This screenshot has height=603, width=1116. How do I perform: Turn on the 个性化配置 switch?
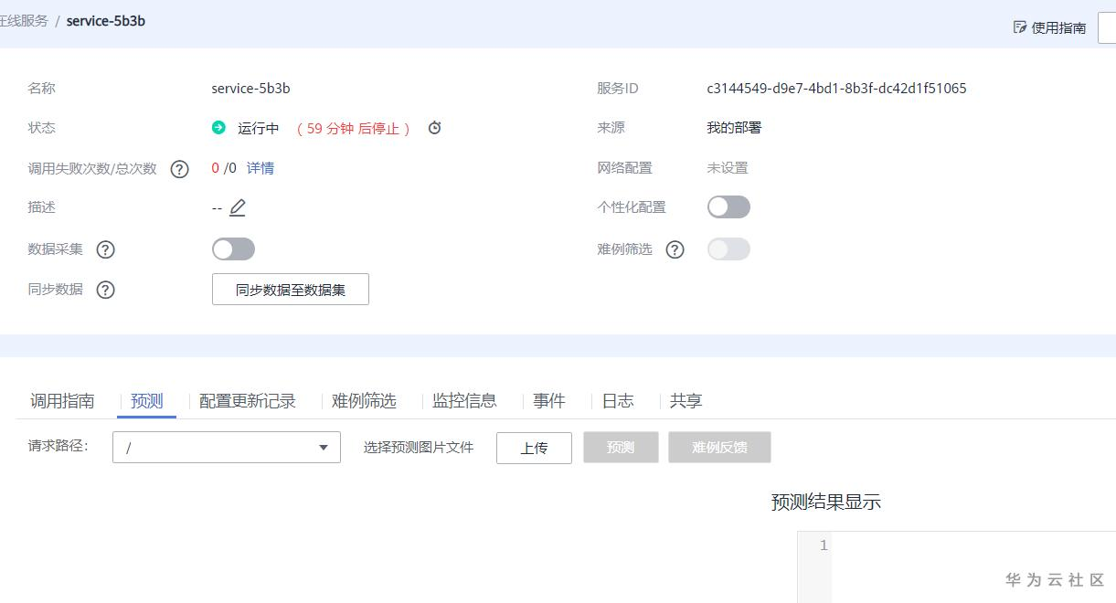tap(728, 206)
